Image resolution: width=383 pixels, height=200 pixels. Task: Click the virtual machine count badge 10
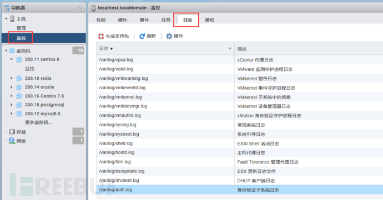click(x=78, y=50)
